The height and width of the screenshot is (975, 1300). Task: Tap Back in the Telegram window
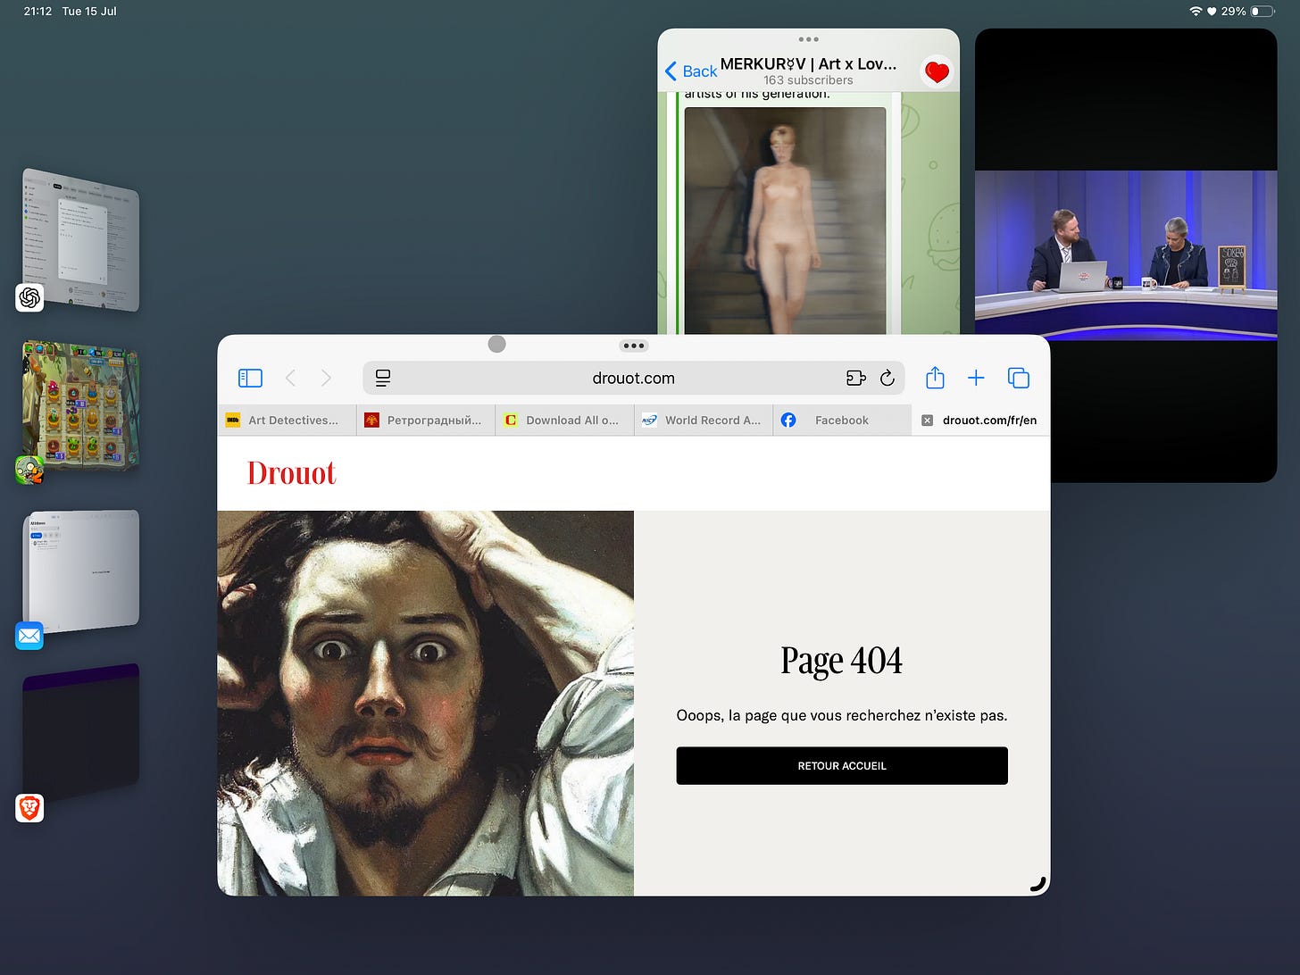(691, 71)
